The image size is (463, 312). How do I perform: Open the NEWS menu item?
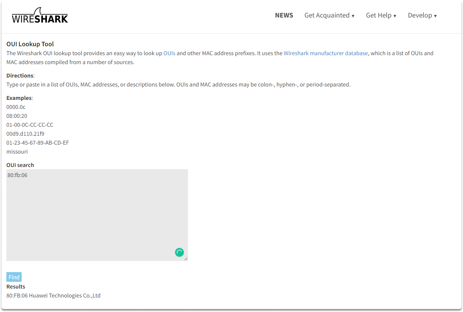point(284,15)
